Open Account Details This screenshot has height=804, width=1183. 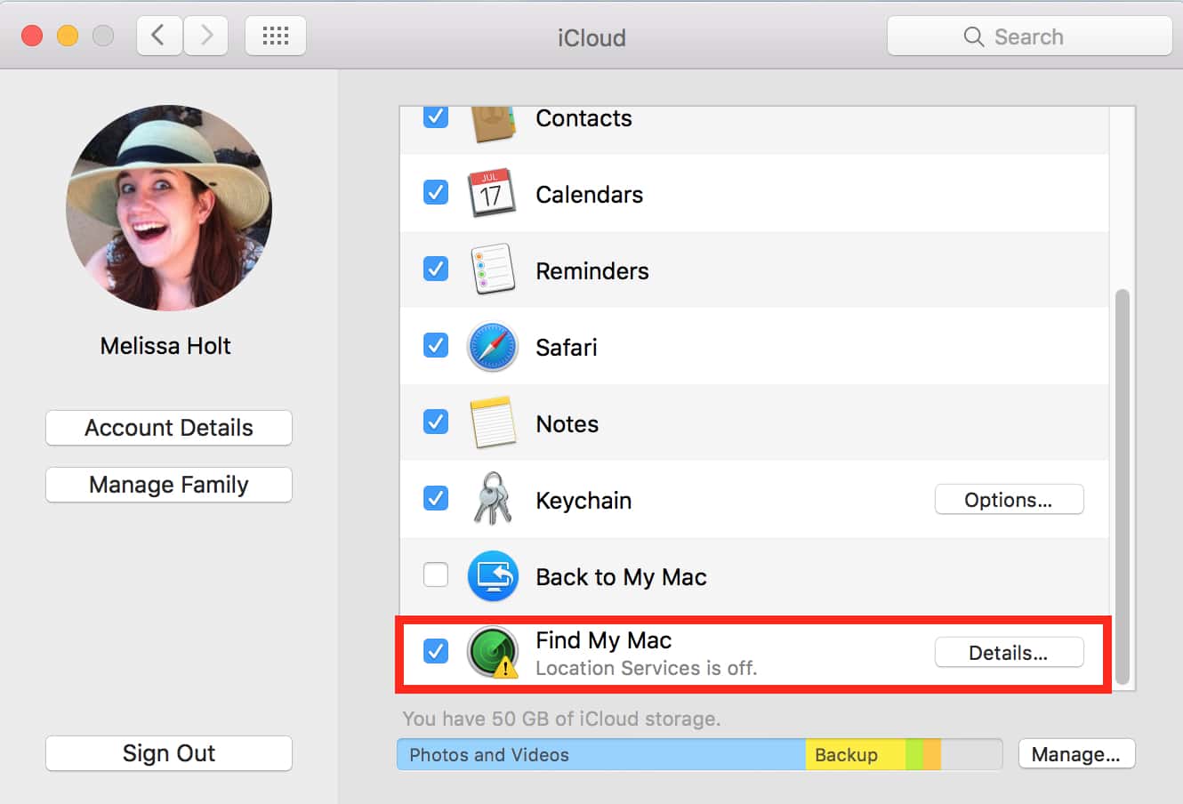pyautogui.click(x=169, y=428)
